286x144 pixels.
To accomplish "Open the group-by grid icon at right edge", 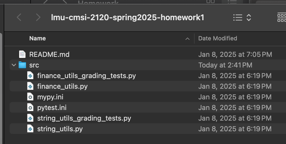I will [x=282, y=18].
